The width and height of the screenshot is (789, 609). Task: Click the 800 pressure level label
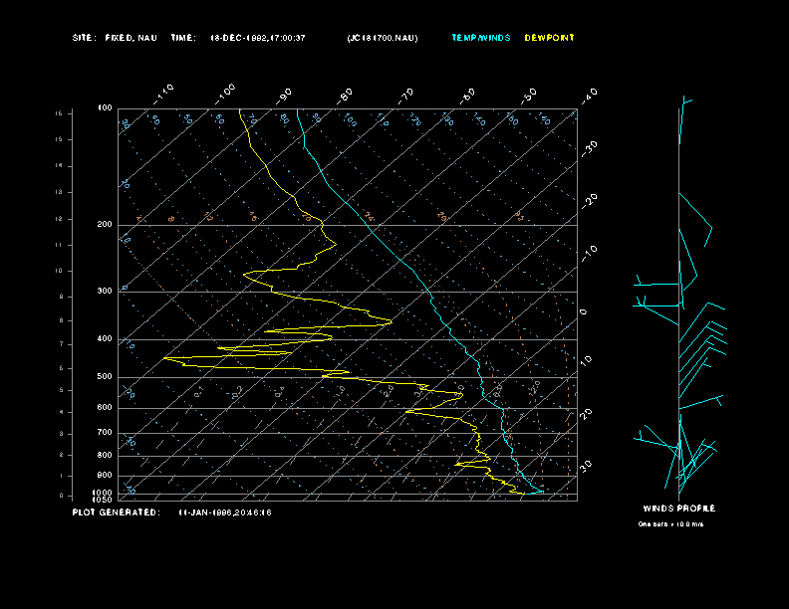coord(105,455)
